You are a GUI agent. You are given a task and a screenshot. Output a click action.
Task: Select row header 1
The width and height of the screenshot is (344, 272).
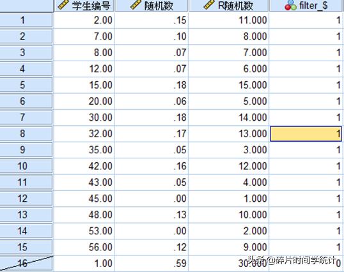click(26, 20)
